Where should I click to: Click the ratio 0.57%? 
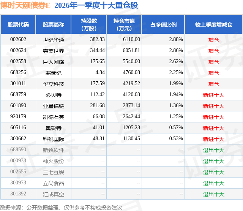point(176,127)
